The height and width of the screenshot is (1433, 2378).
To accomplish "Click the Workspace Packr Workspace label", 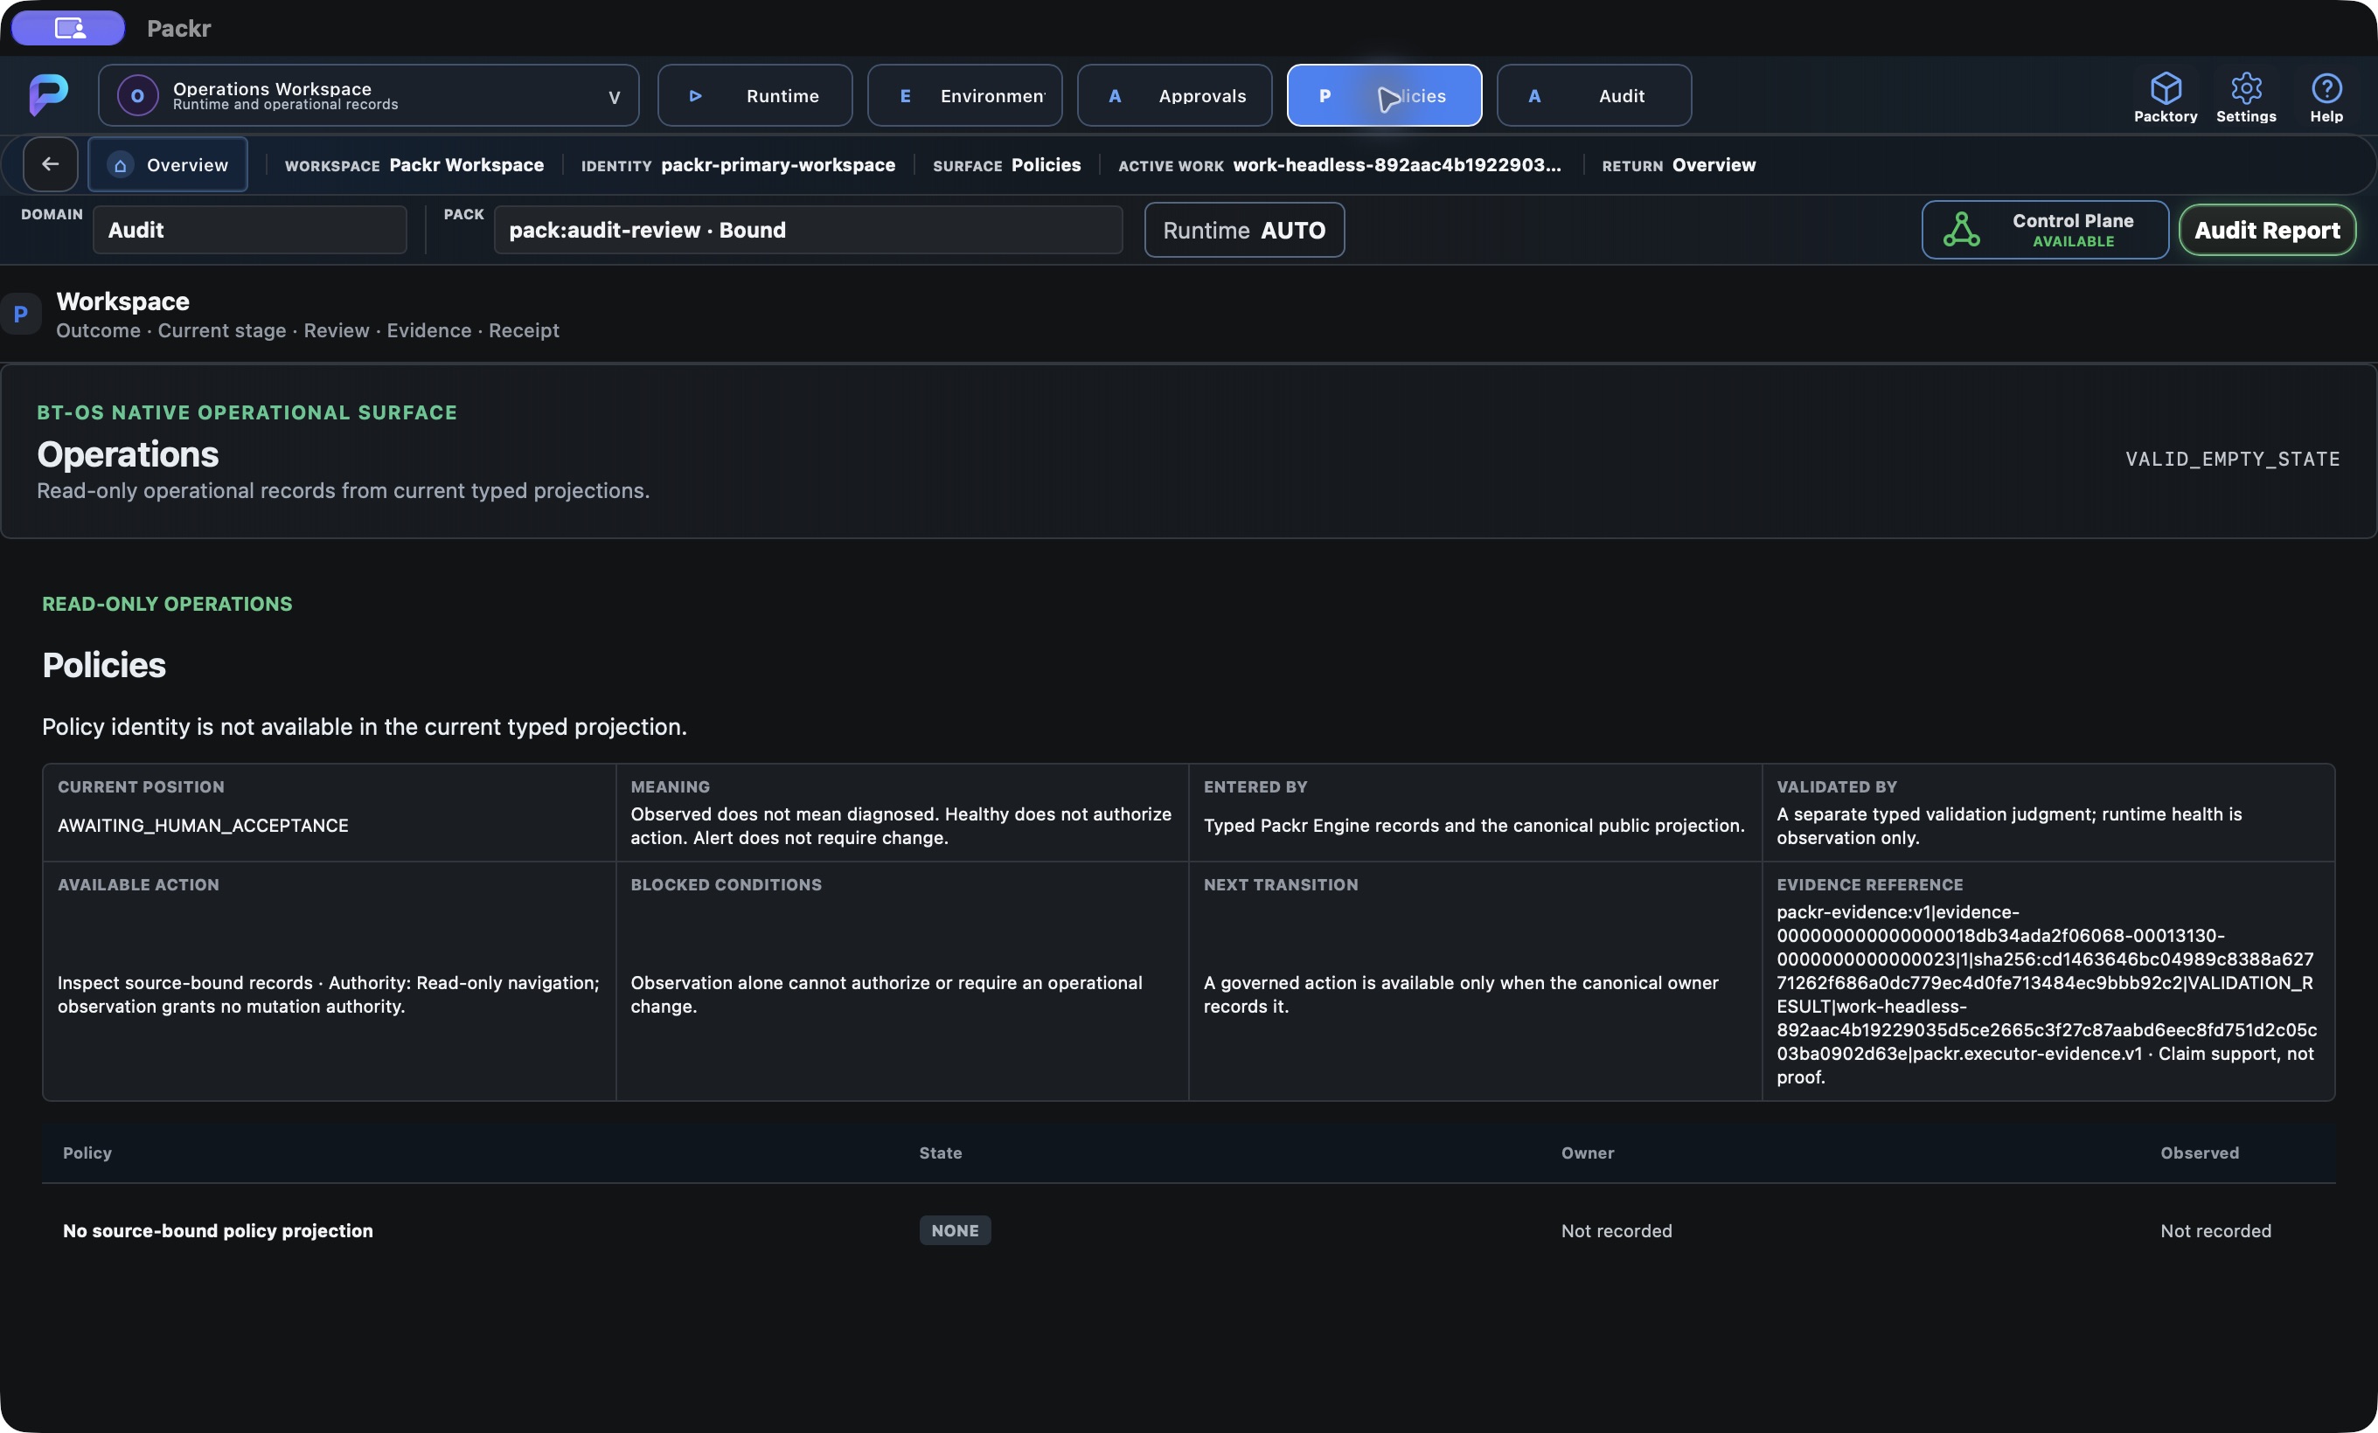I will pyautogui.click(x=414, y=165).
